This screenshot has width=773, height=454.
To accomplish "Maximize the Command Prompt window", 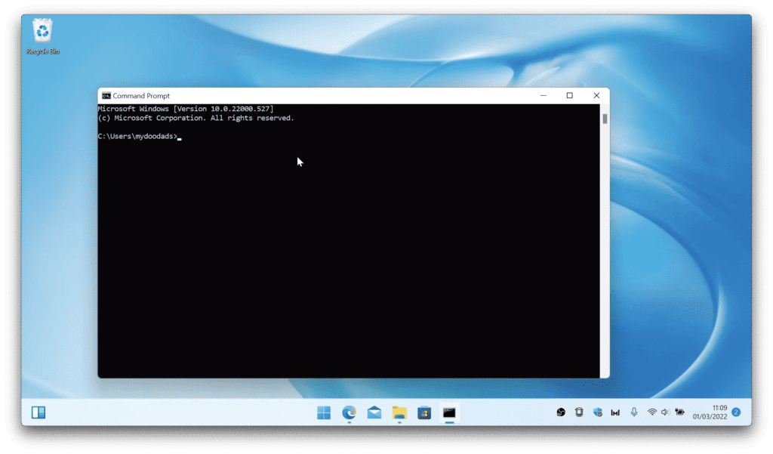I will coord(569,96).
